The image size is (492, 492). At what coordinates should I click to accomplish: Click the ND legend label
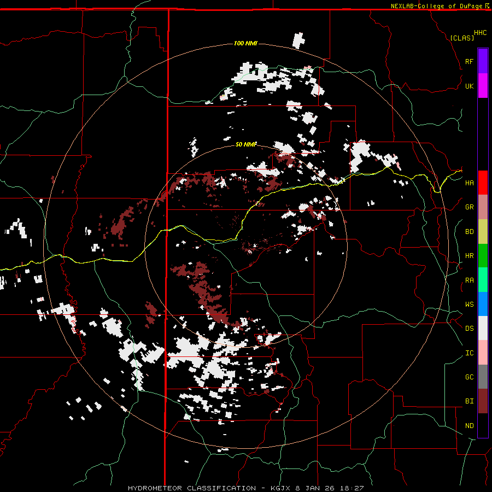(x=469, y=426)
